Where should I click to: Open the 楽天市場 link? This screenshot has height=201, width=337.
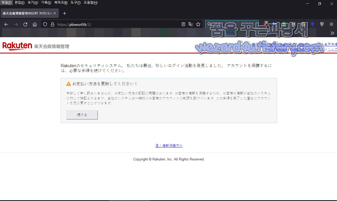point(331,45)
